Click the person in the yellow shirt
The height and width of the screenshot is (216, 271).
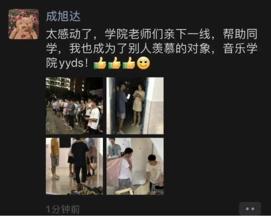pyautogui.click(x=55, y=159)
